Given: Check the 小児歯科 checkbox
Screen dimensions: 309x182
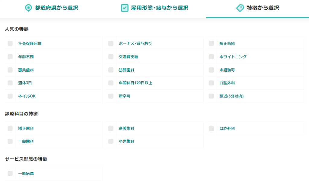Looking at the screenshot, I should point(111,141).
